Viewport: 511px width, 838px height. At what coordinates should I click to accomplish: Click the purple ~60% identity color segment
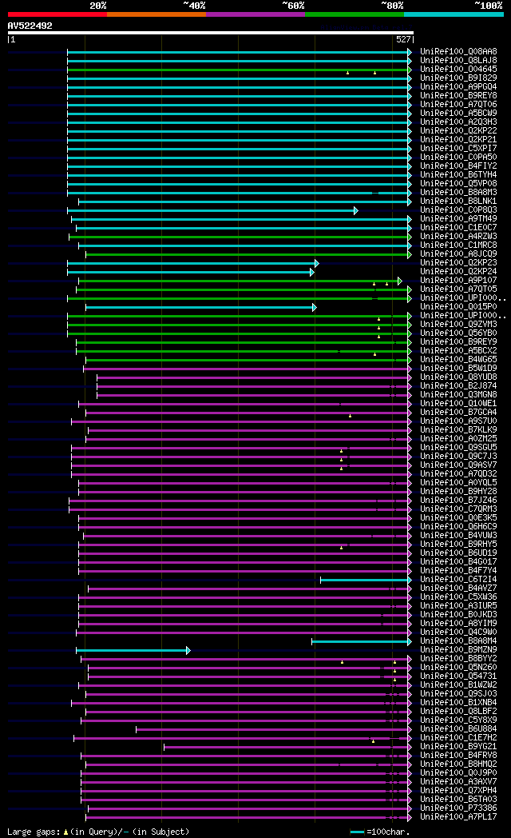pyautogui.click(x=255, y=14)
